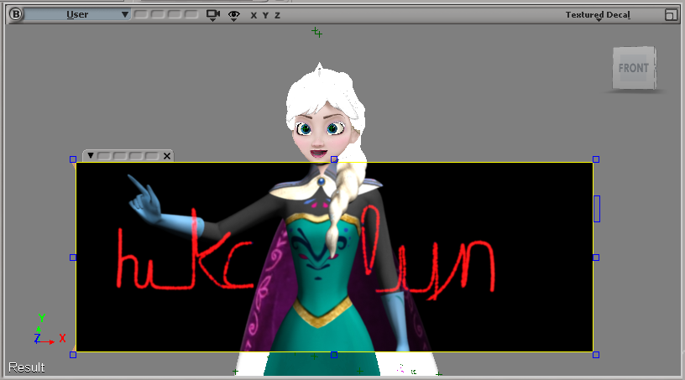The width and height of the screenshot is (685, 380).
Task: Select the left-middle blue edge handle
Action: (x=73, y=258)
